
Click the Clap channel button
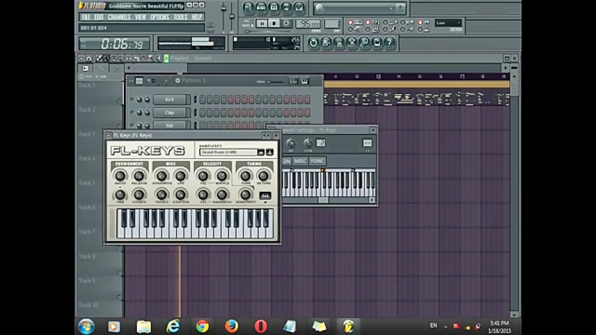point(170,113)
